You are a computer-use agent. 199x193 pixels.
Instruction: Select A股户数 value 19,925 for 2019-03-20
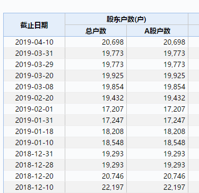175,75
